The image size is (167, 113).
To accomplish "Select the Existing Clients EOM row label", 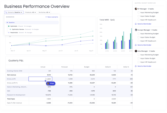I will tap(14, 71).
